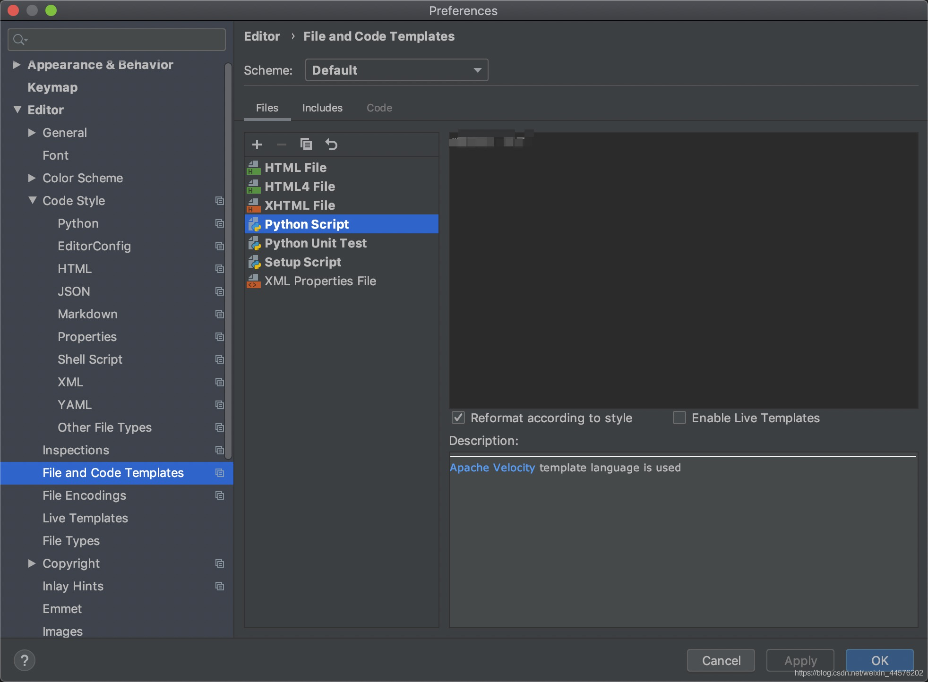928x682 pixels.
Task: Select the HTML File template
Action: (x=295, y=168)
